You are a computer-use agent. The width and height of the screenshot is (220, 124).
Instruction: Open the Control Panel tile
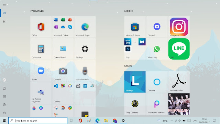[x=63, y=49]
